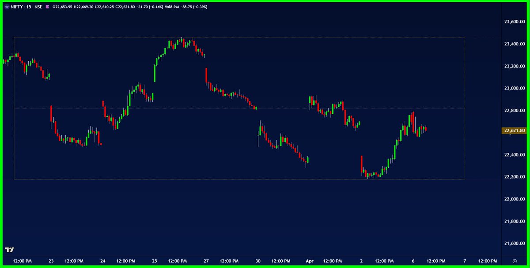This screenshot has height=268, width=530.
Task: Select the highlighted current price label 22,621.80
Action: [x=514, y=130]
